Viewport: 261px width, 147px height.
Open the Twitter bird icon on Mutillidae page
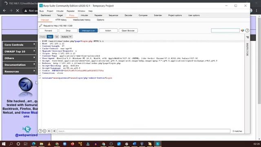27,129
